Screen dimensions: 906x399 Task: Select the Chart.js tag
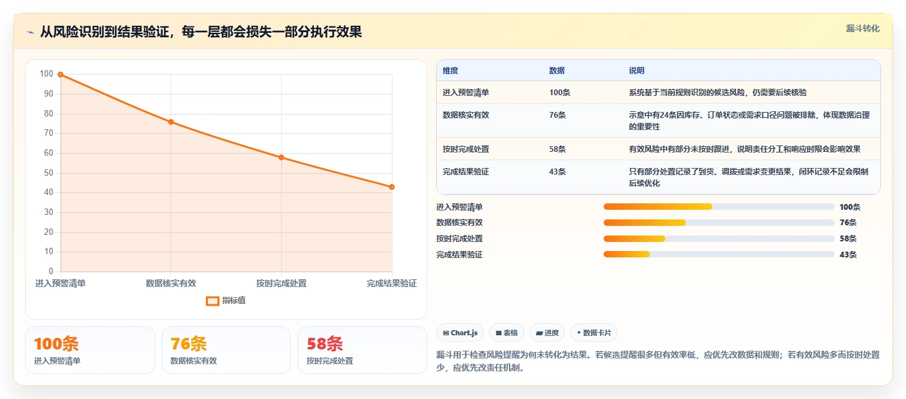pyautogui.click(x=460, y=333)
